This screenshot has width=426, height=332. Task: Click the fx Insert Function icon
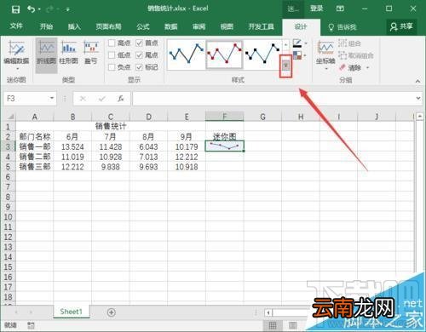point(121,99)
